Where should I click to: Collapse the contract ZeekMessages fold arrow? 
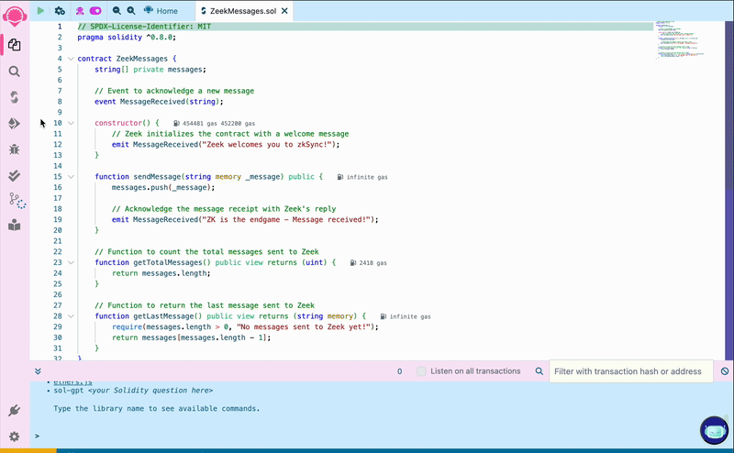(71, 59)
